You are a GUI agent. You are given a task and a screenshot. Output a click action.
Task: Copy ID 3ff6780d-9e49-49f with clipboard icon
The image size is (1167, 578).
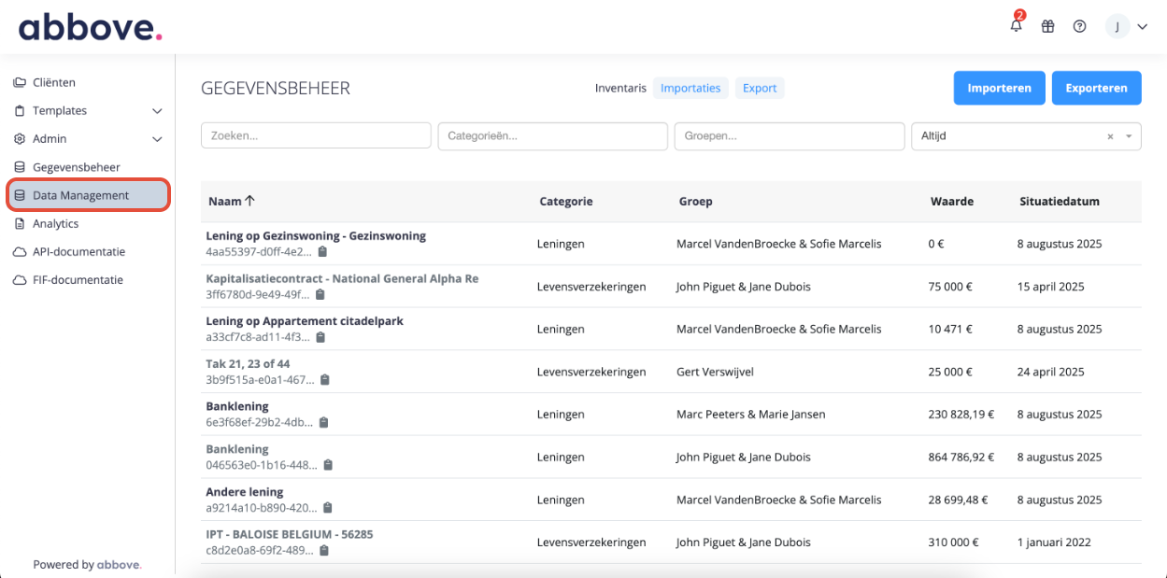click(320, 295)
